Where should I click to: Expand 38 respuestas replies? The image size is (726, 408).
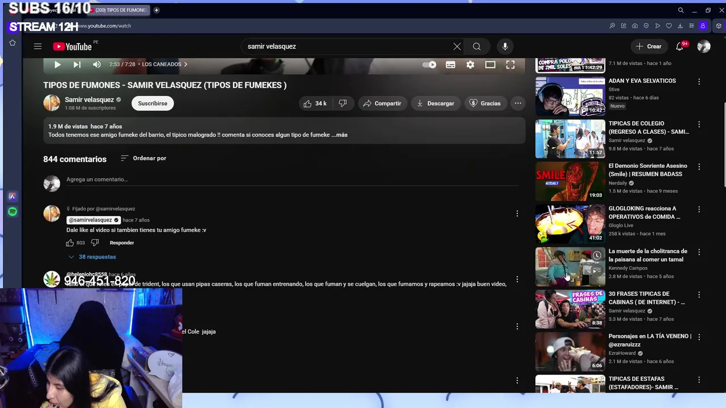click(92, 257)
